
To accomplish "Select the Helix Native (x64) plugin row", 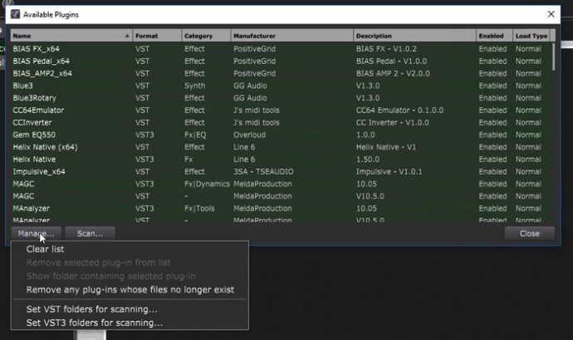I will 281,147.
